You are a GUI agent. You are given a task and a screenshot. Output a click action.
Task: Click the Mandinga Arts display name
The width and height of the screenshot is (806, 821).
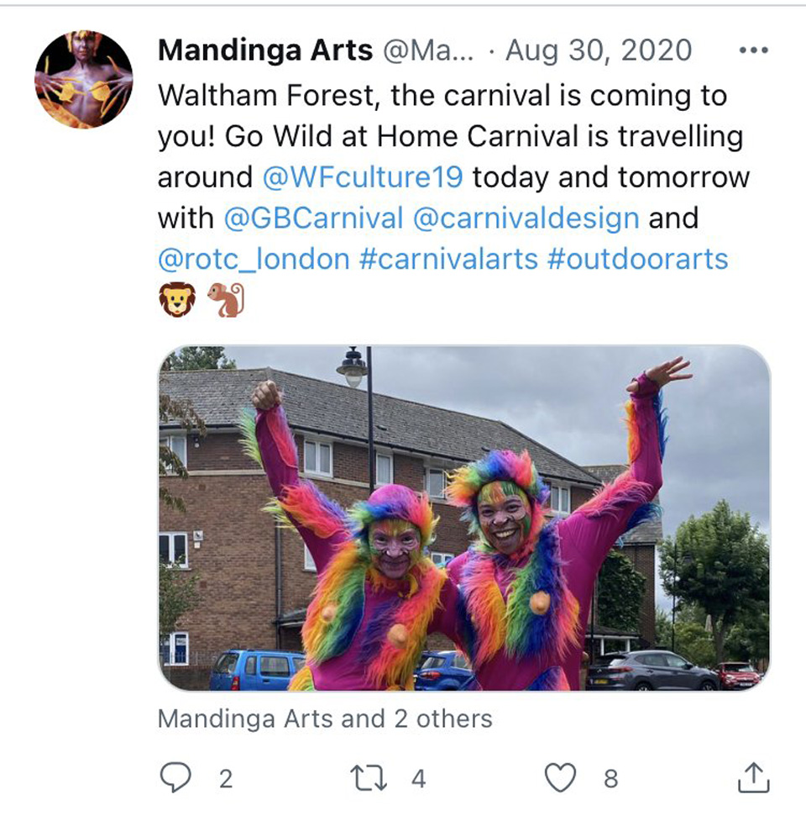[x=265, y=50]
